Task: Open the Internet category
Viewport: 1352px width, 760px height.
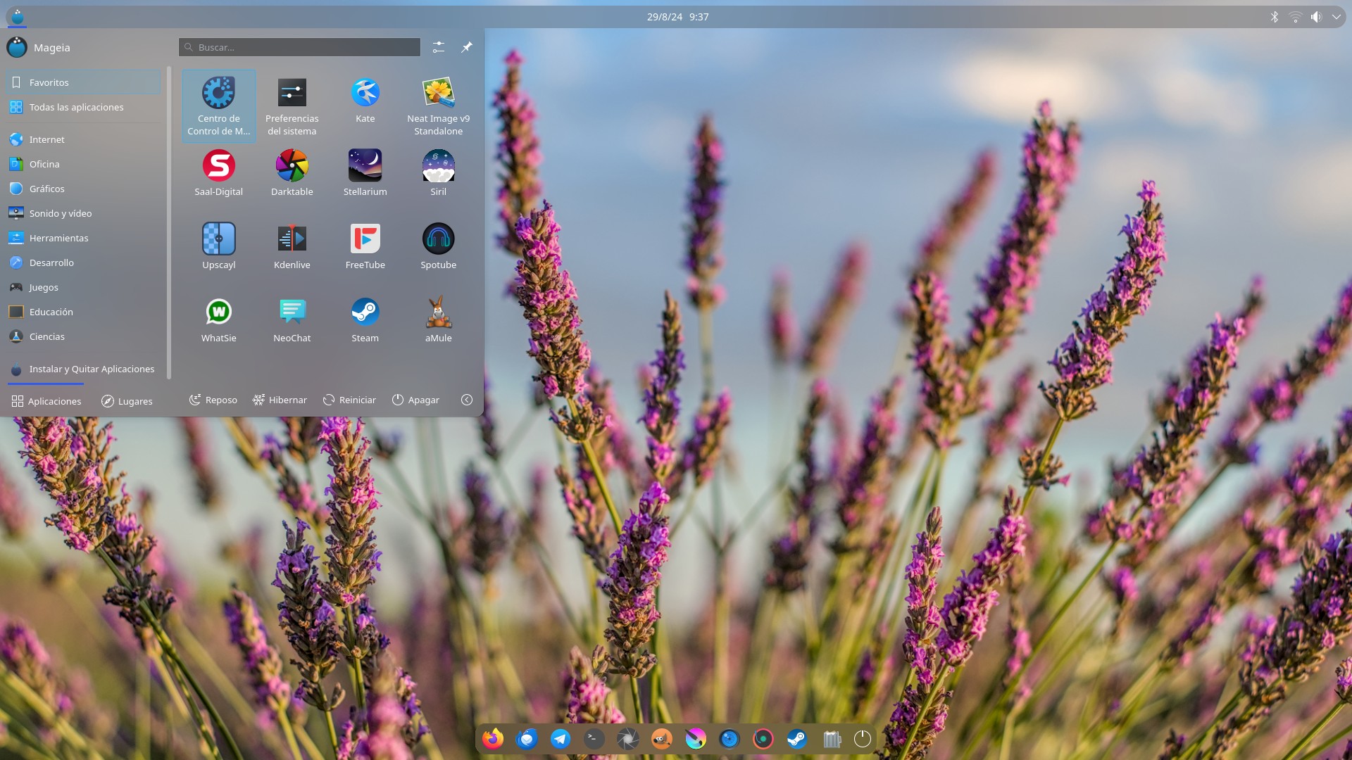Action: point(83,139)
